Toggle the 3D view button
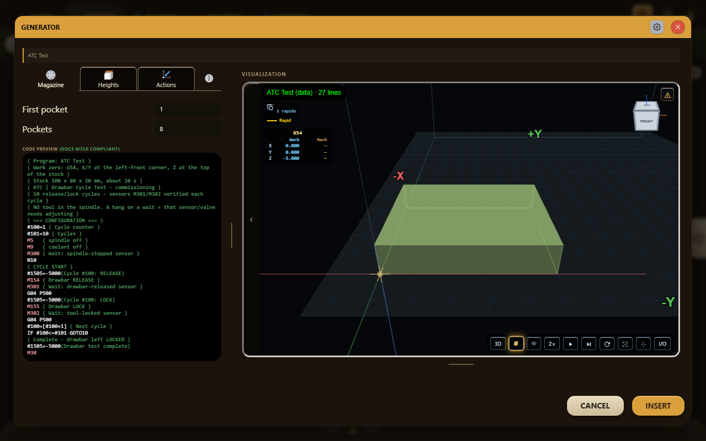The width and height of the screenshot is (706, 441). [498, 343]
